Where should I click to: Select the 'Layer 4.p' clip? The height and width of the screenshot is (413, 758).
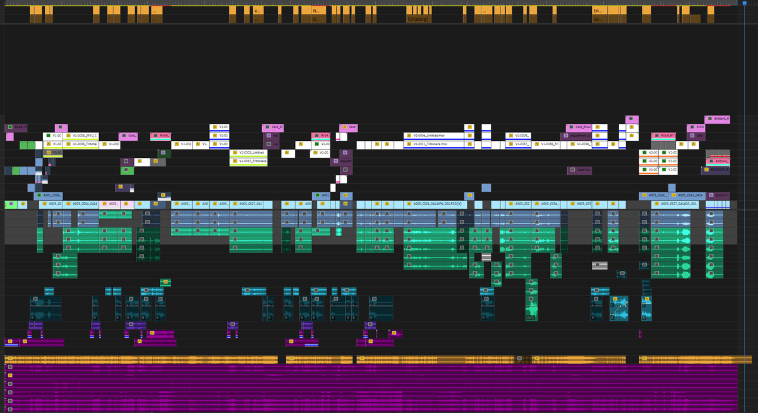pyautogui.click(x=579, y=170)
